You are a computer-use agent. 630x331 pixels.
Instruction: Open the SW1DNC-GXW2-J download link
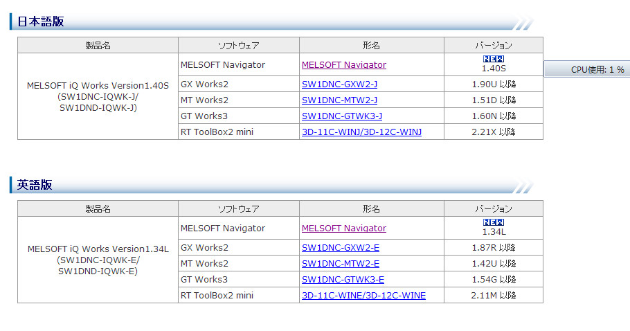pyautogui.click(x=339, y=84)
